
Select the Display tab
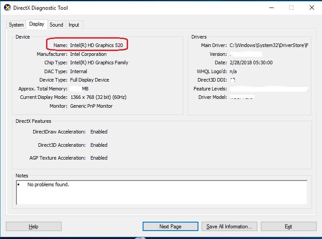tap(37, 24)
